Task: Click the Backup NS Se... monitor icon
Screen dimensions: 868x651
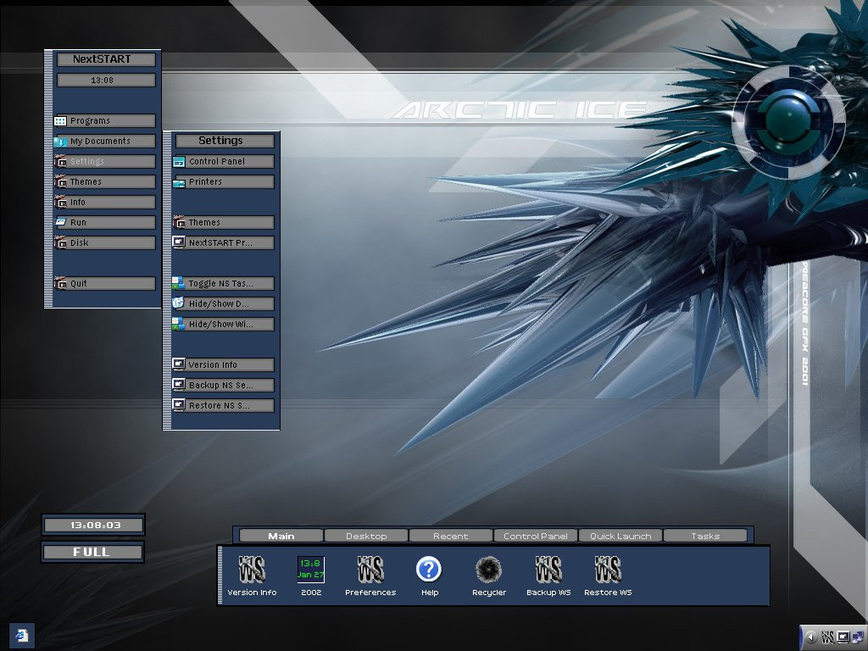Action: point(179,385)
